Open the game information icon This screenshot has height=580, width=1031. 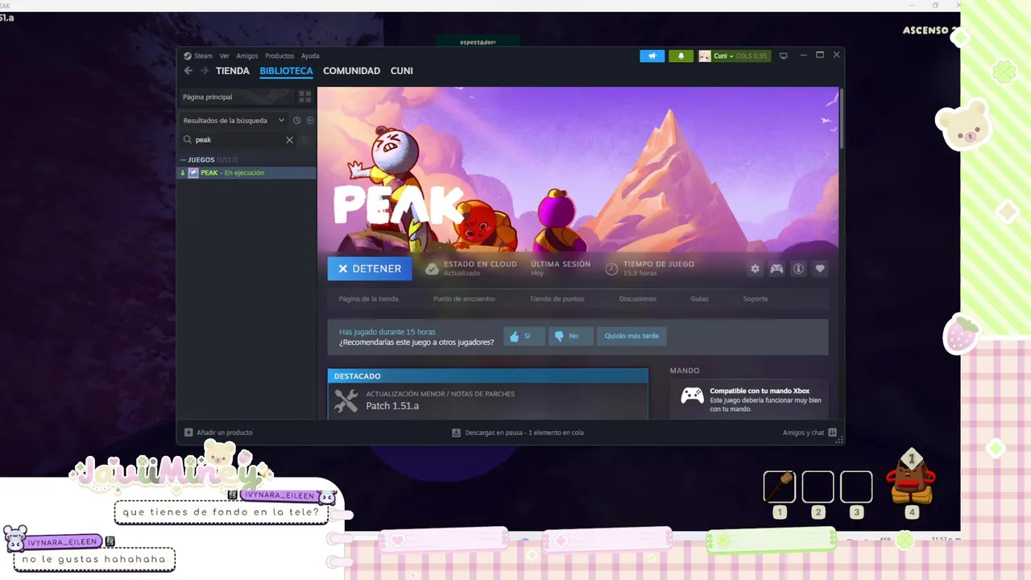point(798,269)
